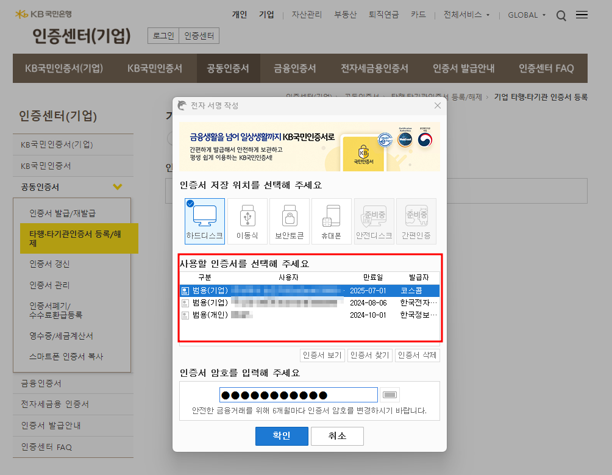Click the certificate password input field
This screenshot has width=612, height=475.
(x=299, y=395)
